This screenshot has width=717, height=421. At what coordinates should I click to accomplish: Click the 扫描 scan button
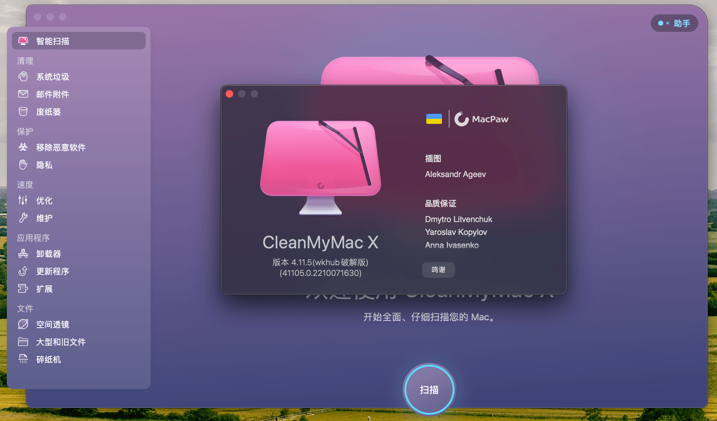point(429,390)
